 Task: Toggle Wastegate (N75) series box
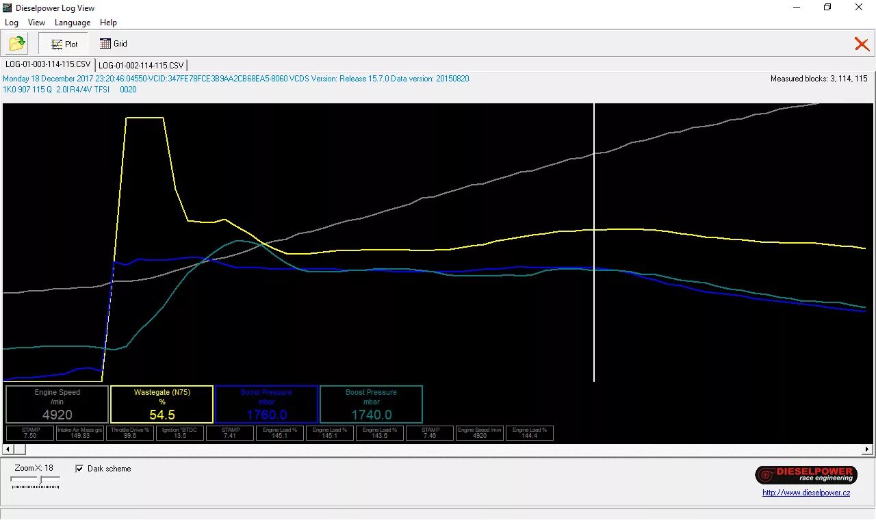tap(162, 404)
